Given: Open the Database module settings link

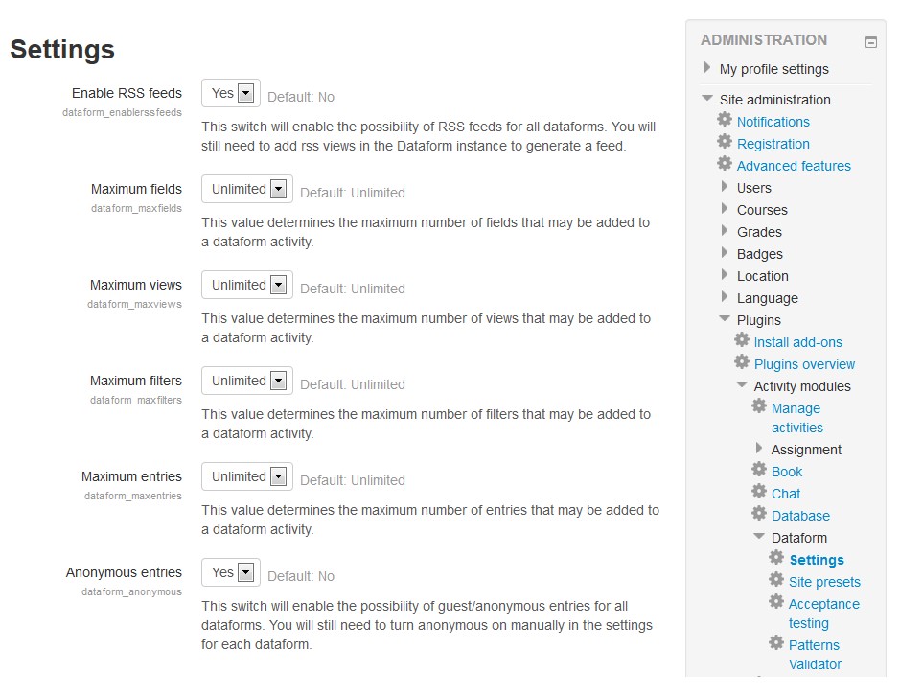Looking at the screenshot, I should pos(800,516).
